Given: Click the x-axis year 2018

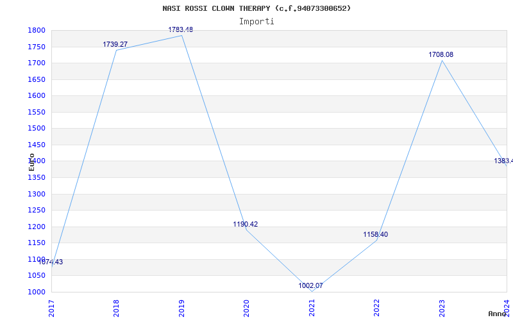Looking at the screenshot, I should click(x=116, y=308).
